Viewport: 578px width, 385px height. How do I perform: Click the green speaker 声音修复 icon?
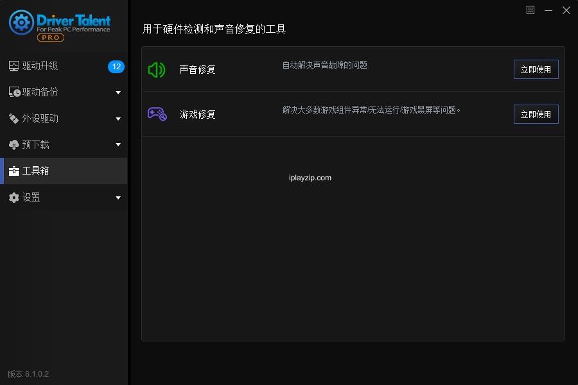[157, 70]
